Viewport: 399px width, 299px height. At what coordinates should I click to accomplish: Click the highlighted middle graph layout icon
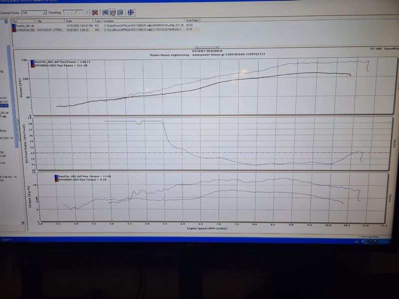[113, 12]
